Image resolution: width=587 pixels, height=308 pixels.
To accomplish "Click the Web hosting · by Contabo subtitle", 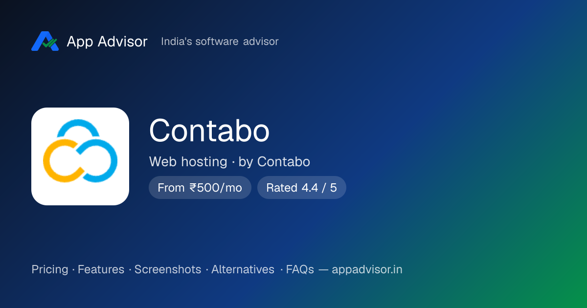I will [229, 162].
